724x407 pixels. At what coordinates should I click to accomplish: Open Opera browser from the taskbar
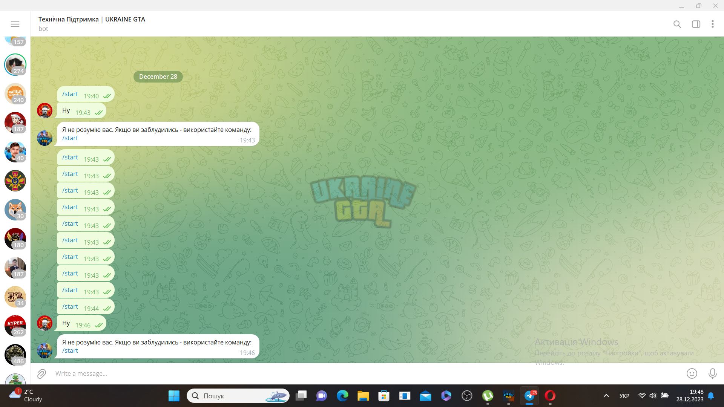(550, 396)
